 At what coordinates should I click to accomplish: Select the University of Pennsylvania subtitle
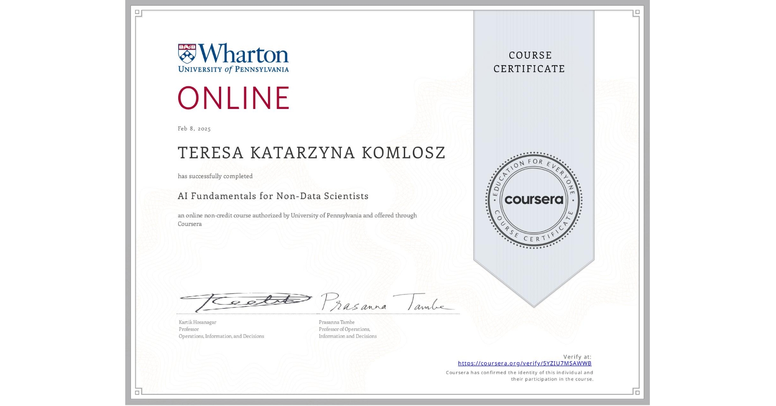point(233,69)
